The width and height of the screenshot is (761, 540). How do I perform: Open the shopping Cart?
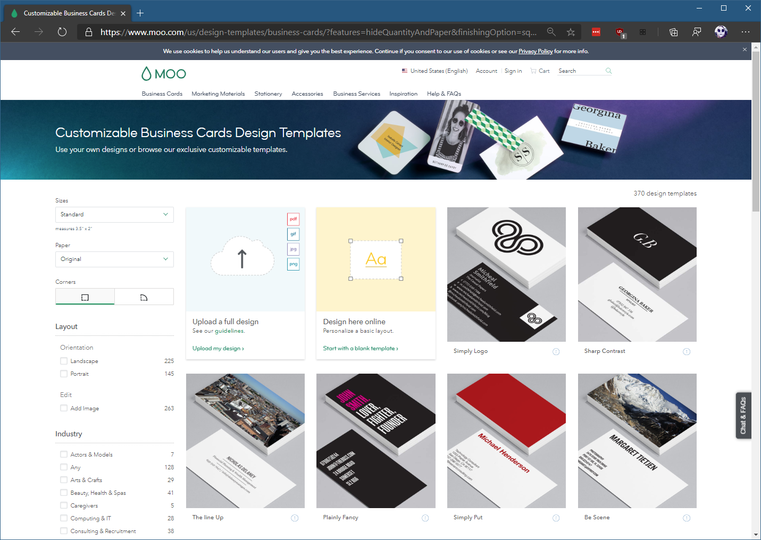coord(540,71)
